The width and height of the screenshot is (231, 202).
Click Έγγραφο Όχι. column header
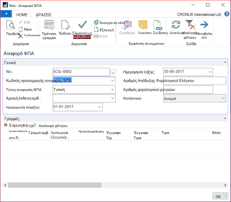[113, 135]
